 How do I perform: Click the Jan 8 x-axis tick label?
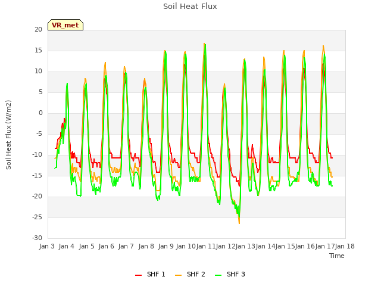(x=146, y=246)
